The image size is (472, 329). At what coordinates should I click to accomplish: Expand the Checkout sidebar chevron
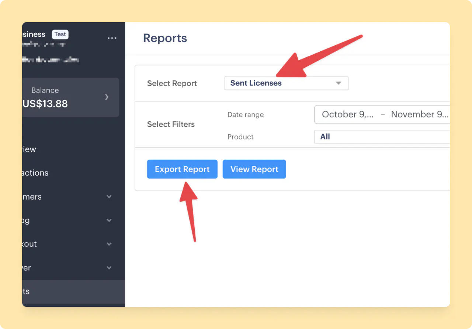tap(109, 244)
